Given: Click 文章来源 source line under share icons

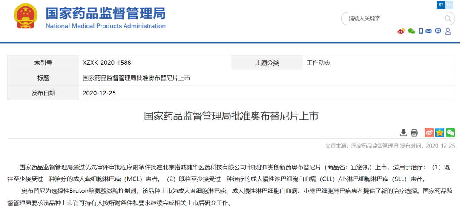Looking at the screenshot, I should 390,146.
